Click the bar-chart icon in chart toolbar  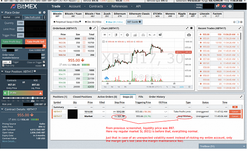pos(160,35)
